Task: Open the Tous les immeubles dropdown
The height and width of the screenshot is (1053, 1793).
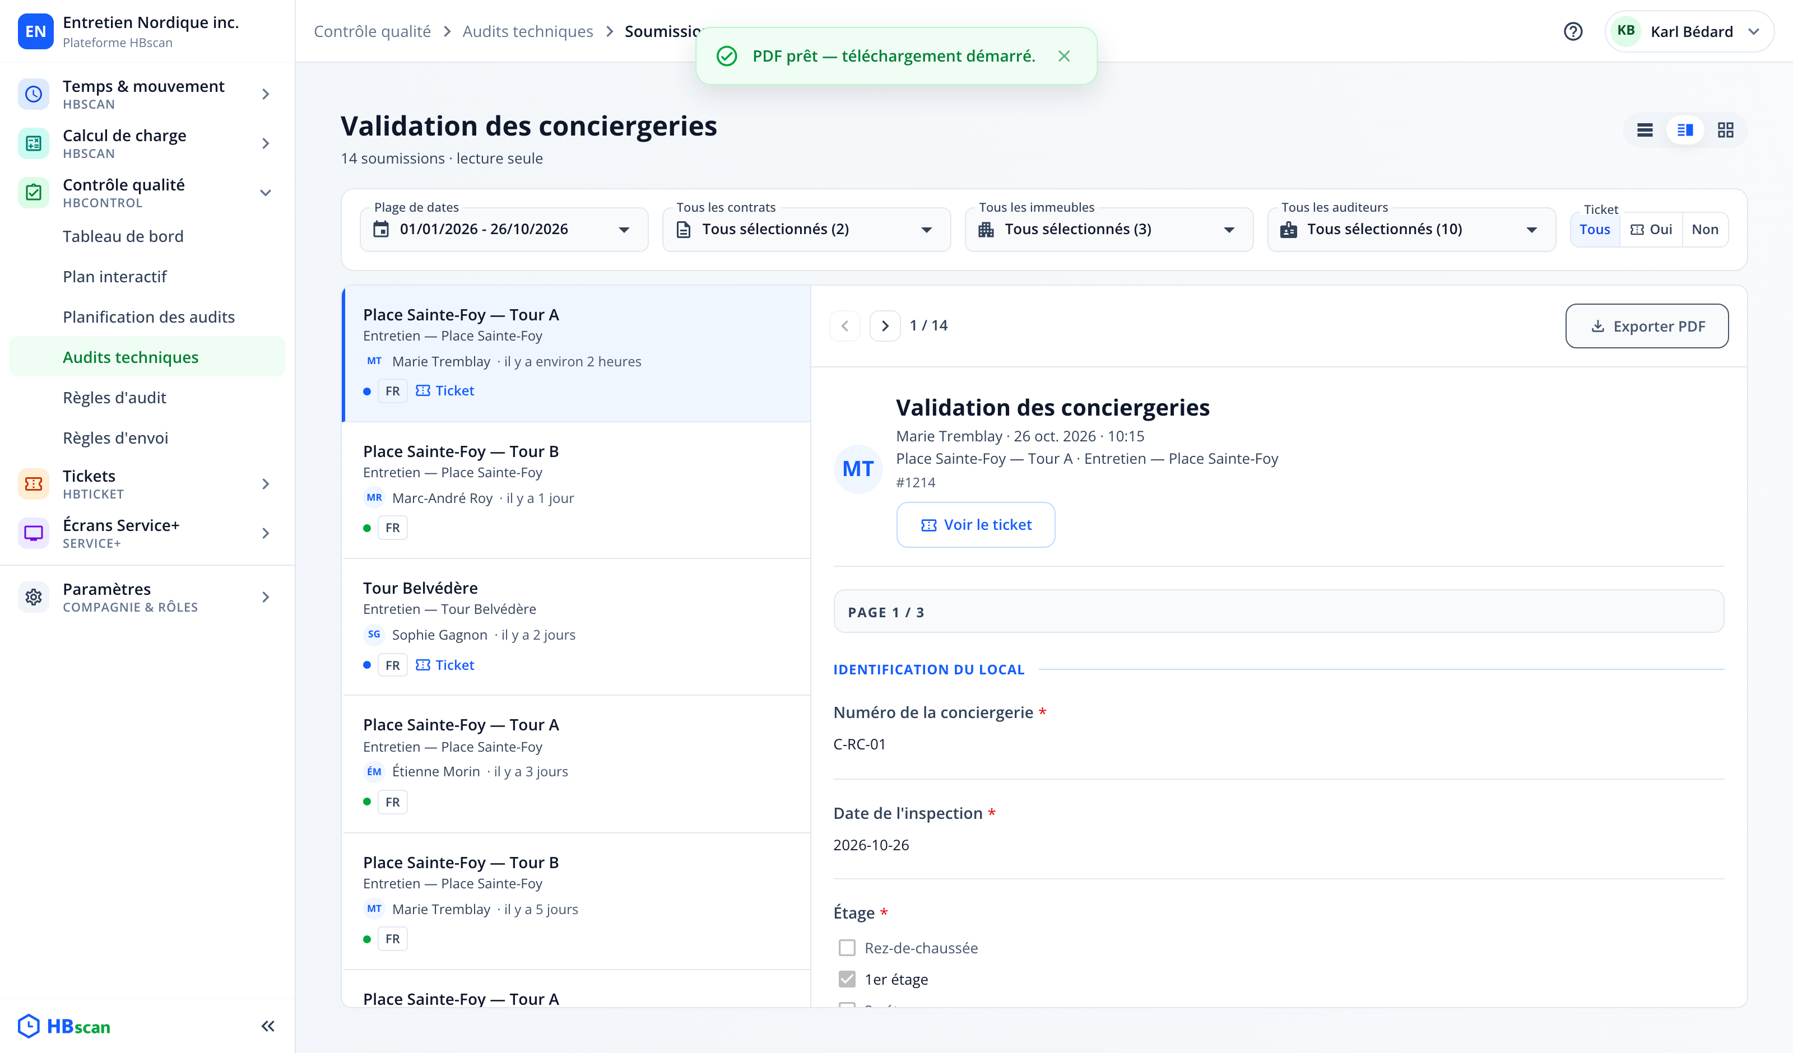Action: [1108, 229]
